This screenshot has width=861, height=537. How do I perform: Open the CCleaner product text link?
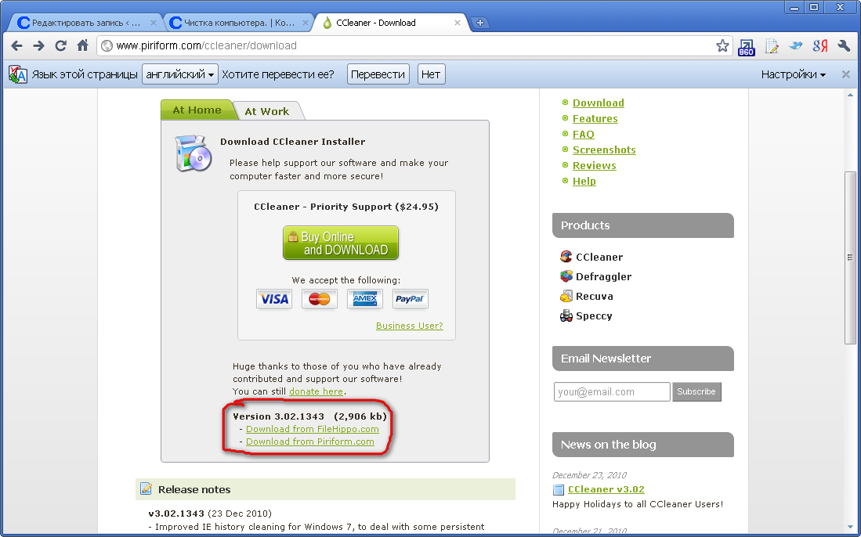click(599, 258)
